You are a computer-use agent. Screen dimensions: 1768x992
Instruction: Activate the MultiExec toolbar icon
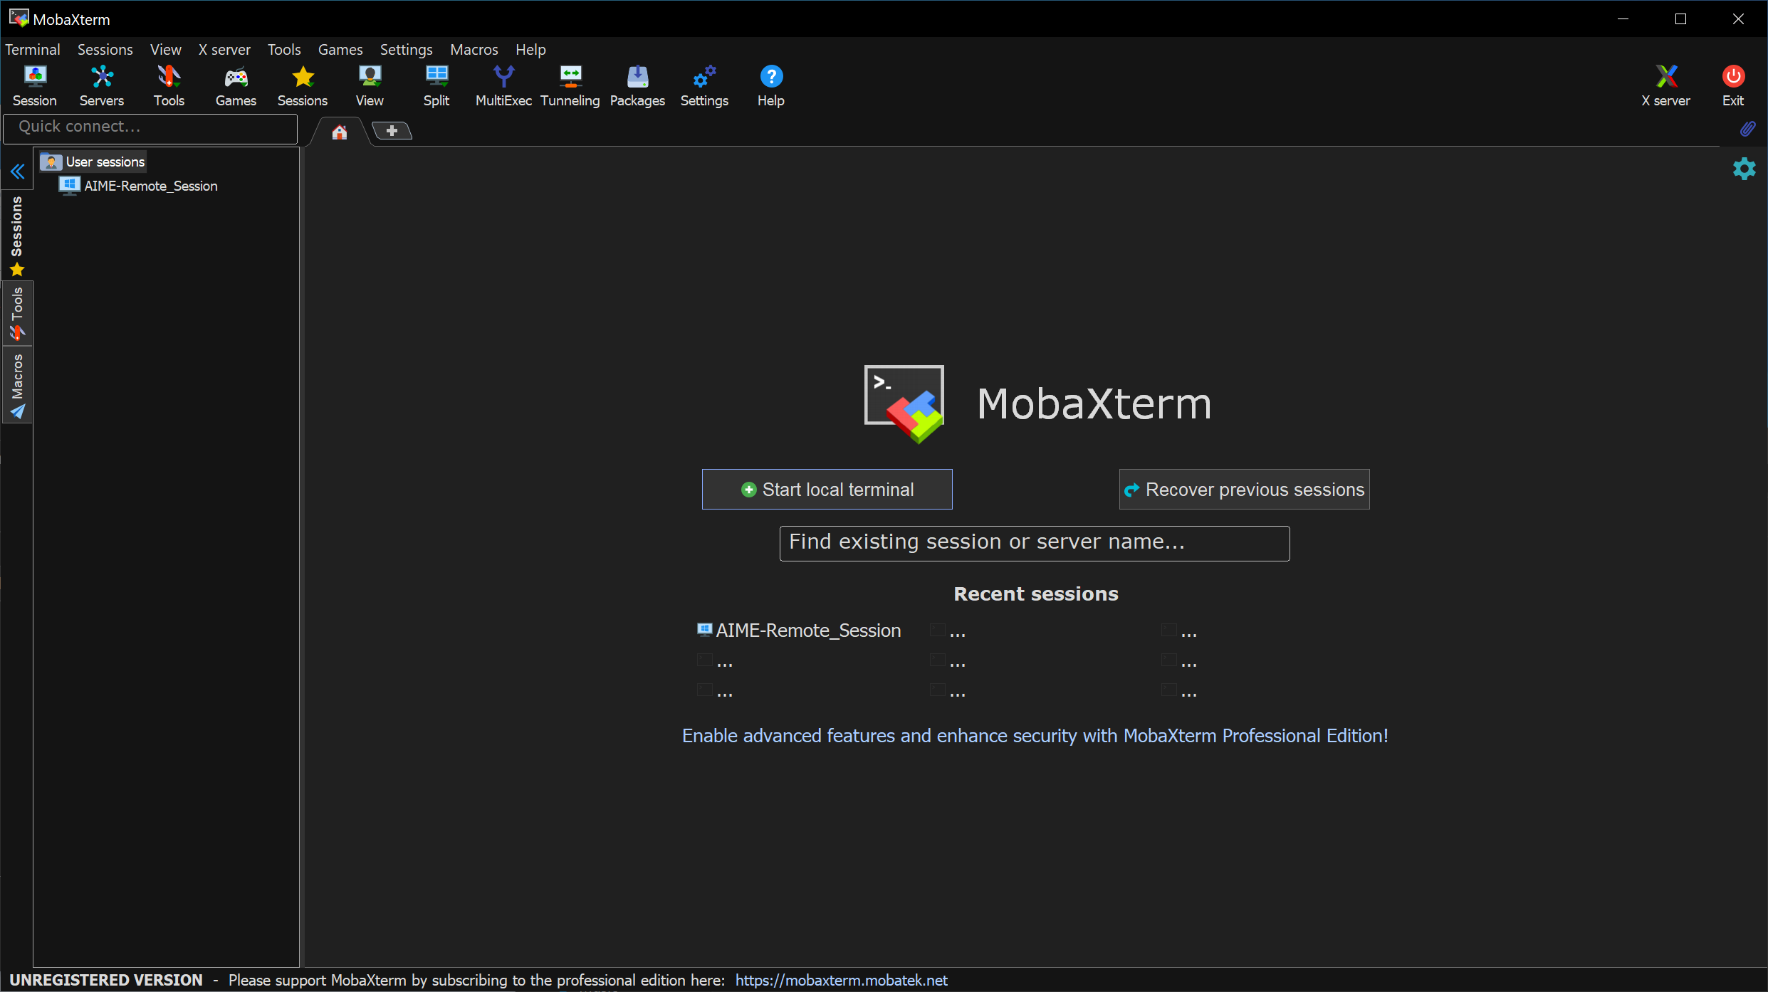tap(503, 86)
